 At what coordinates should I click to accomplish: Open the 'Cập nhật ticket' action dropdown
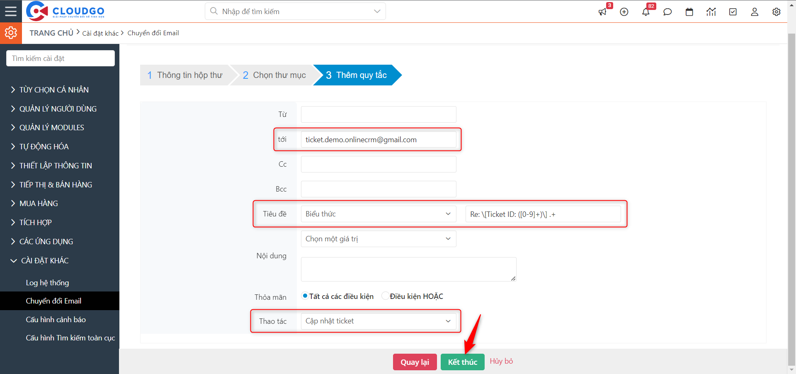(378, 321)
